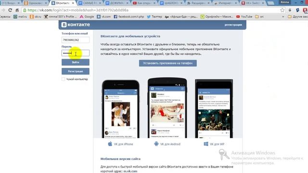Viewport: 308px width, 173px height.
Task: Click the Rimma profile button in title bar
Action: 284,2
